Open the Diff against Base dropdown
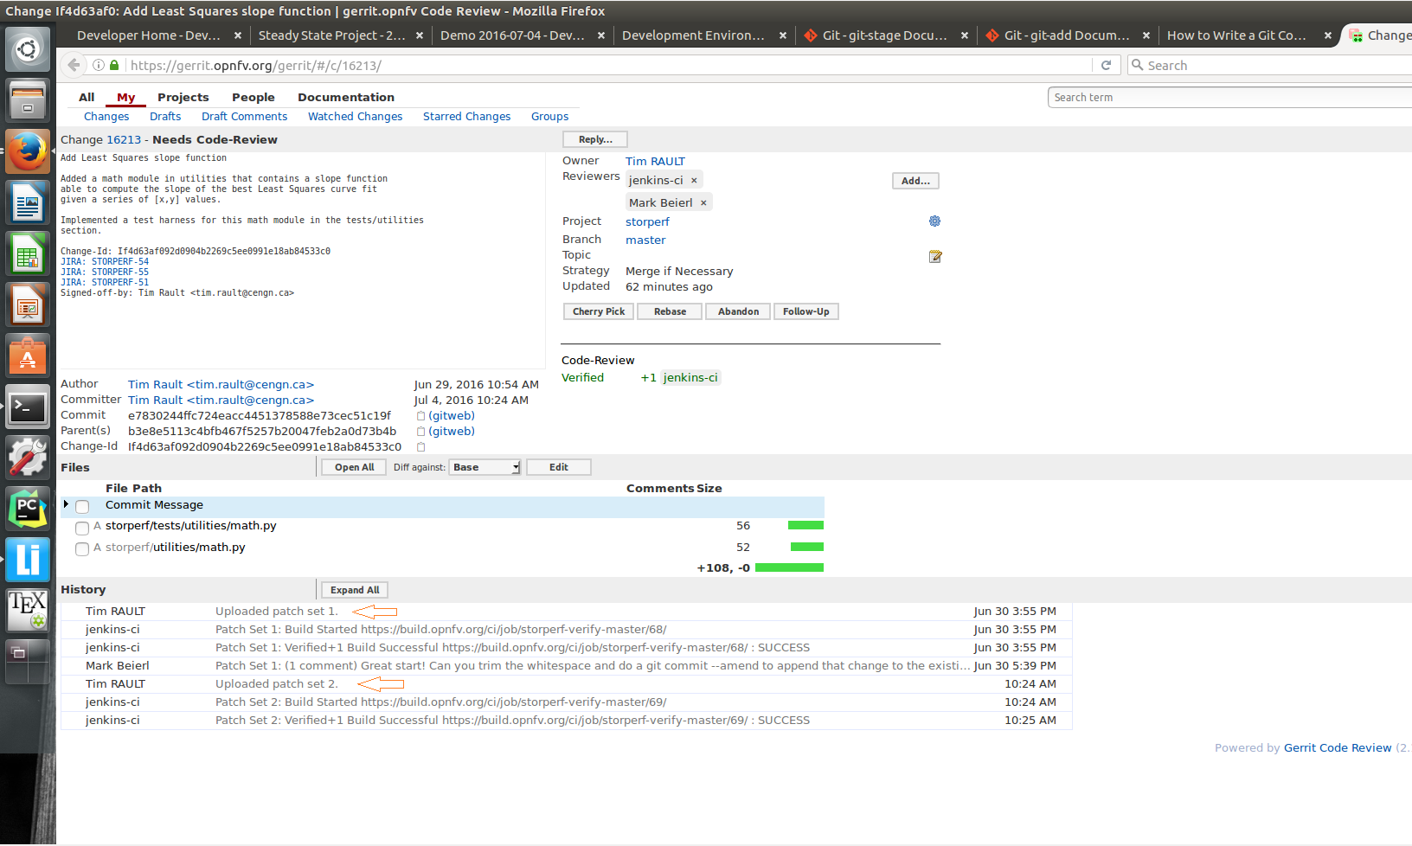Image resolution: width=1412 pixels, height=846 pixels. point(485,467)
